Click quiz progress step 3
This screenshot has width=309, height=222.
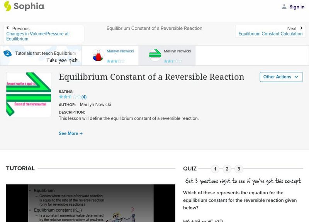click(x=238, y=168)
